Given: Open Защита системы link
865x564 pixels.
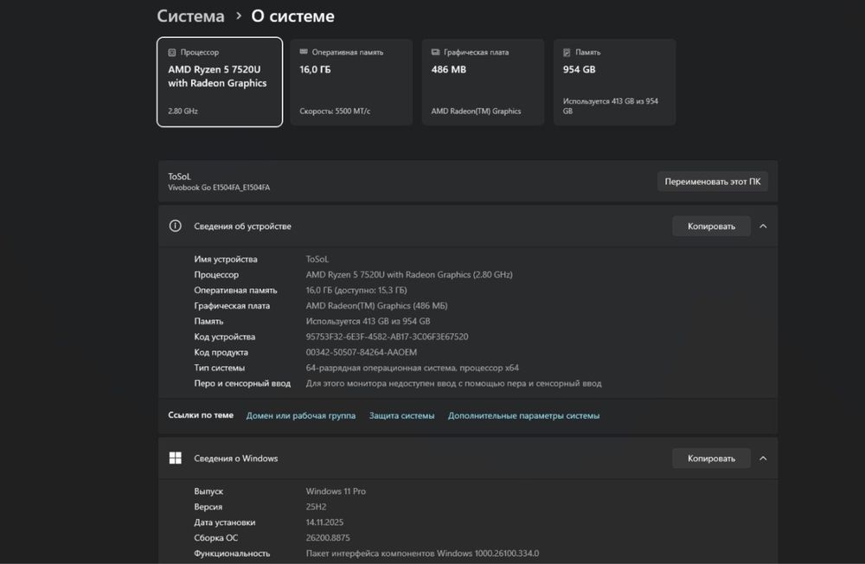Looking at the screenshot, I should [x=401, y=415].
